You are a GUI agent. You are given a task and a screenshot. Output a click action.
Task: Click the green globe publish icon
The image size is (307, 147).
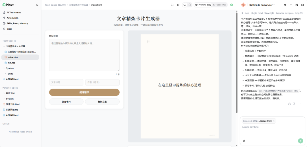(x=232, y=5)
